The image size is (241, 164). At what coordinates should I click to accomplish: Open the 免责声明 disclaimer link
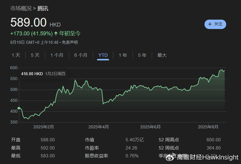click(70, 42)
